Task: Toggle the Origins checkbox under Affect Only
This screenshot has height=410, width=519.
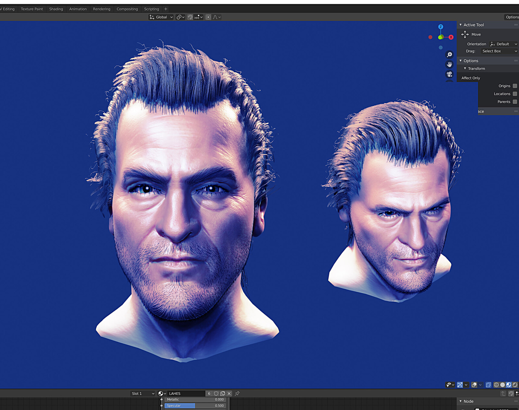Action: [515, 86]
